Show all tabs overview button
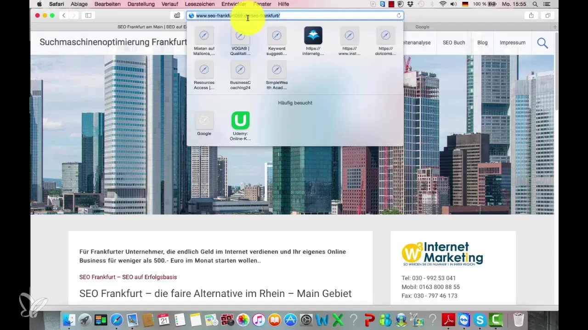 pyautogui.click(x=548, y=15)
